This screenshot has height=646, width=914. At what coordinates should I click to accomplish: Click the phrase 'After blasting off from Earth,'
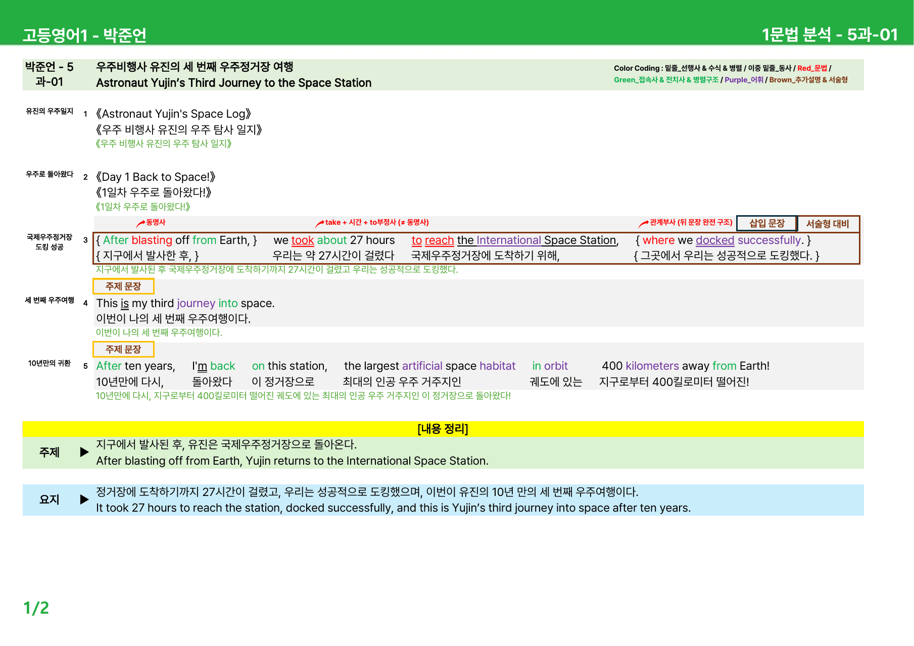click(x=176, y=240)
